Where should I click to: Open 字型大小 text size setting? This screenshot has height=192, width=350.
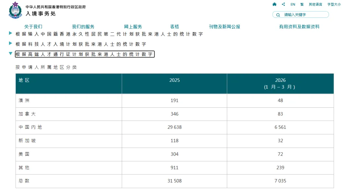click(334, 5)
